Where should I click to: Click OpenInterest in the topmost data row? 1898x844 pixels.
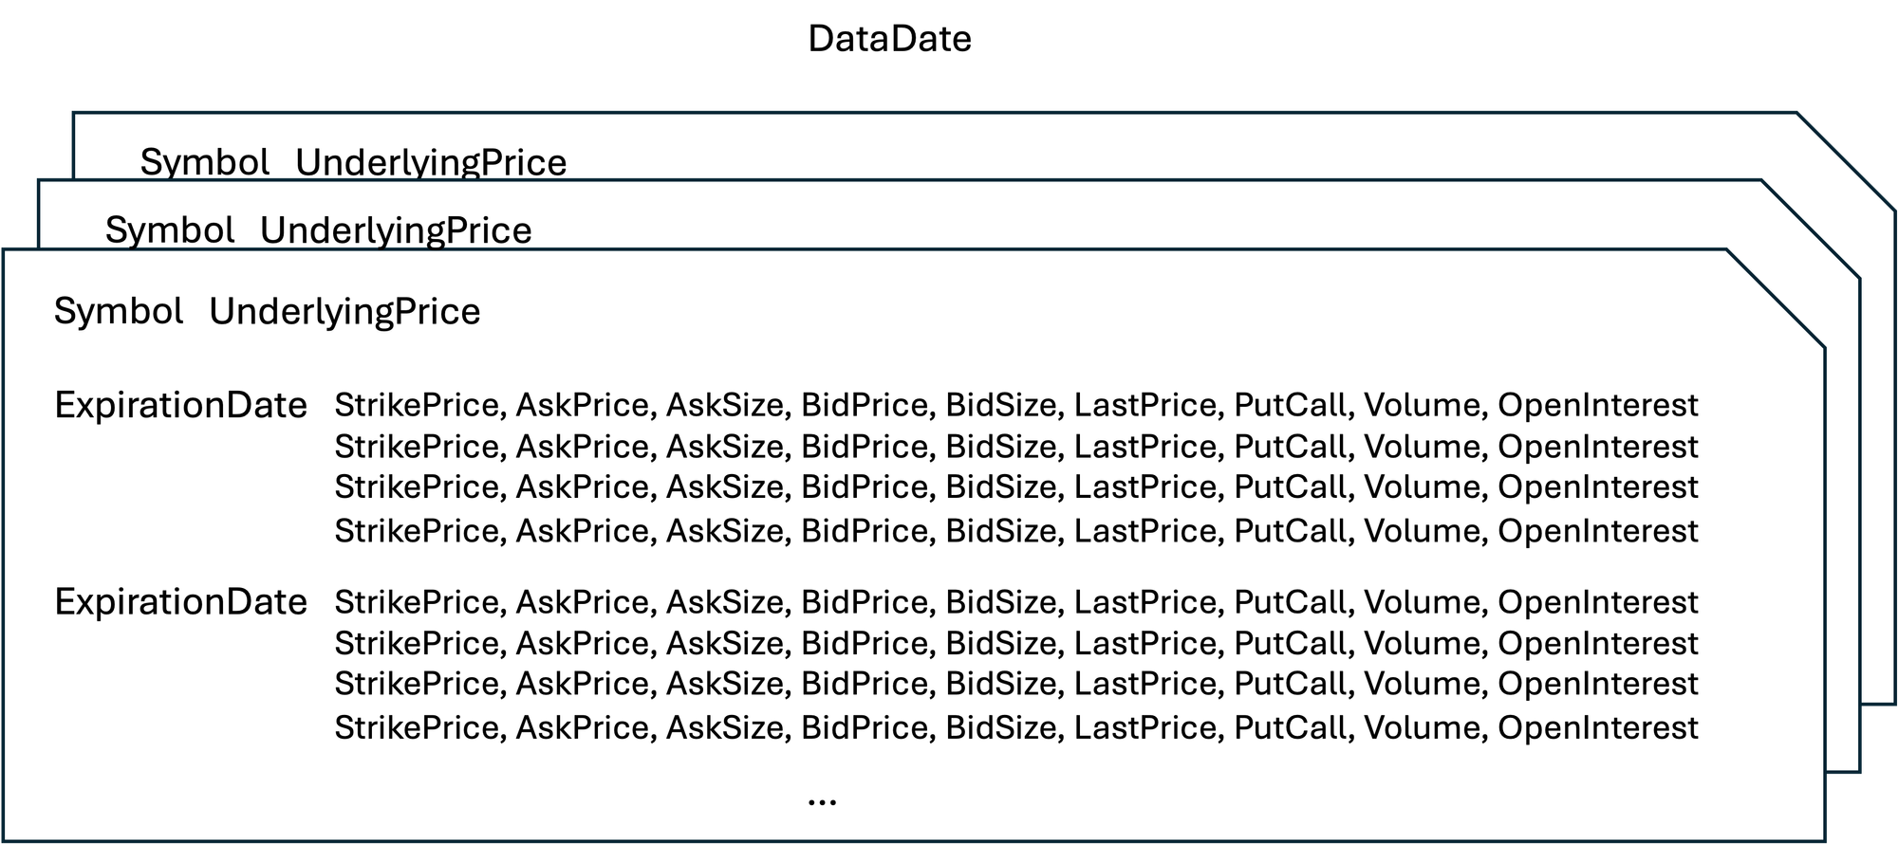pos(1598,406)
